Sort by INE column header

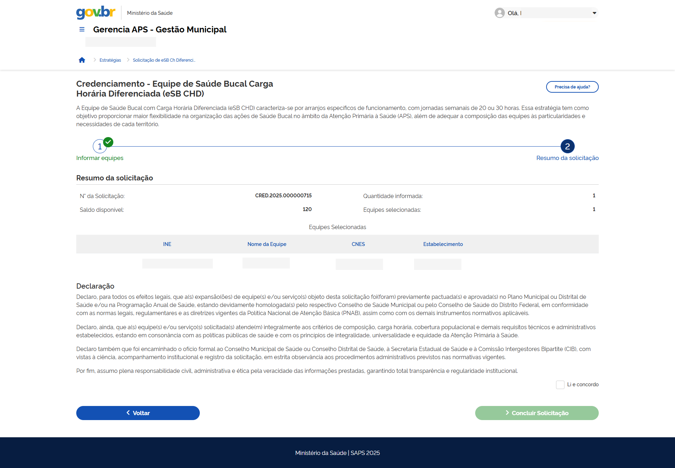[x=167, y=244]
